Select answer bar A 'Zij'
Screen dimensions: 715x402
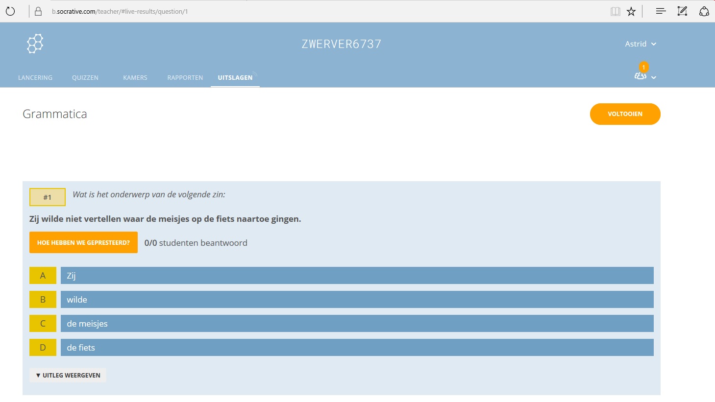(x=357, y=276)
